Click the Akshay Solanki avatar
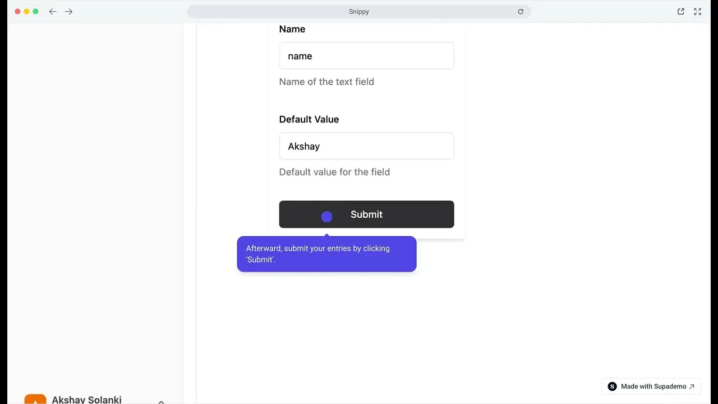 (x=35, y=399)
